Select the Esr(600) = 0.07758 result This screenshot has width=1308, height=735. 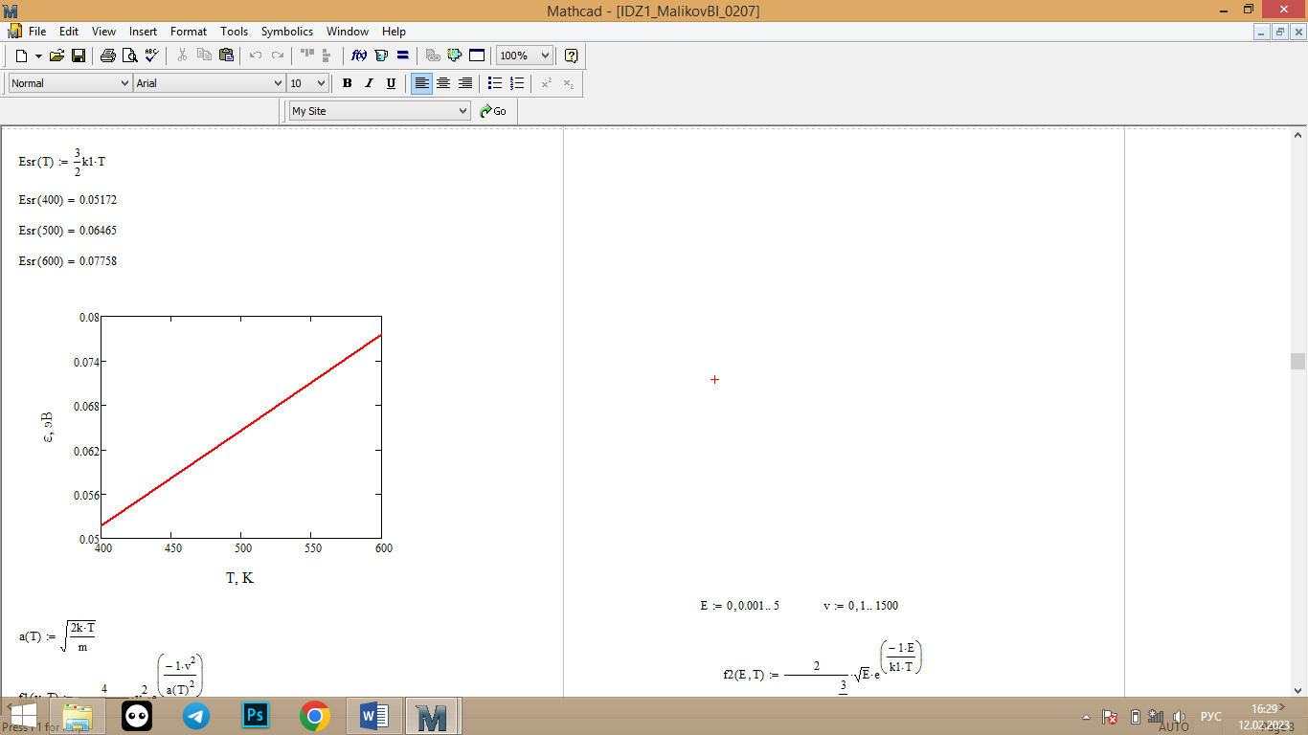pyautogui.click(x=68, y=261)
